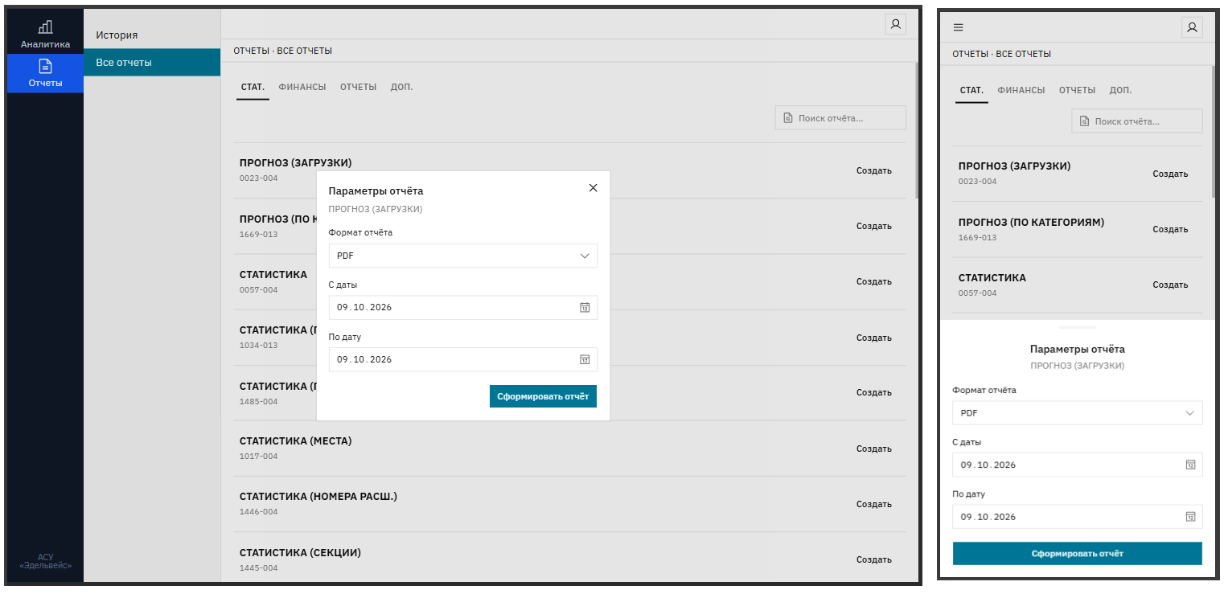The image size is (1224, 594).
Task: Click the С даты date field in the mobile sheet
Action: tap(1078, 465)
